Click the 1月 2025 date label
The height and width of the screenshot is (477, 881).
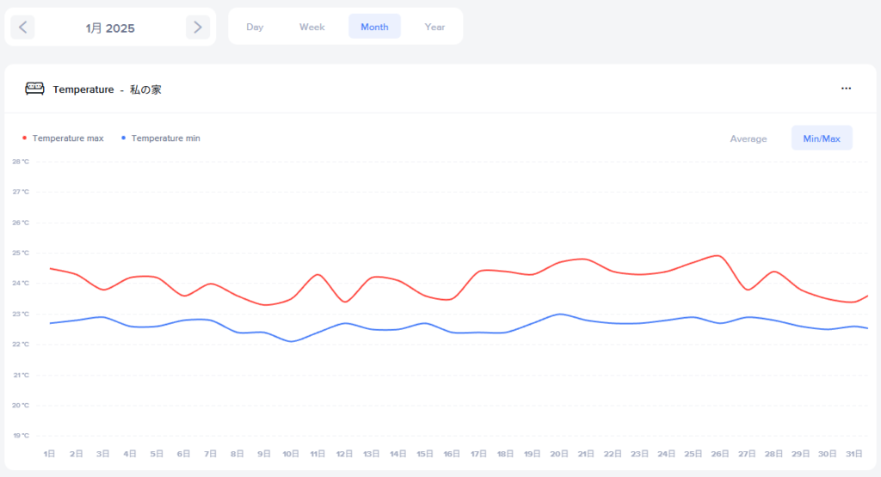tap(110, 28)
